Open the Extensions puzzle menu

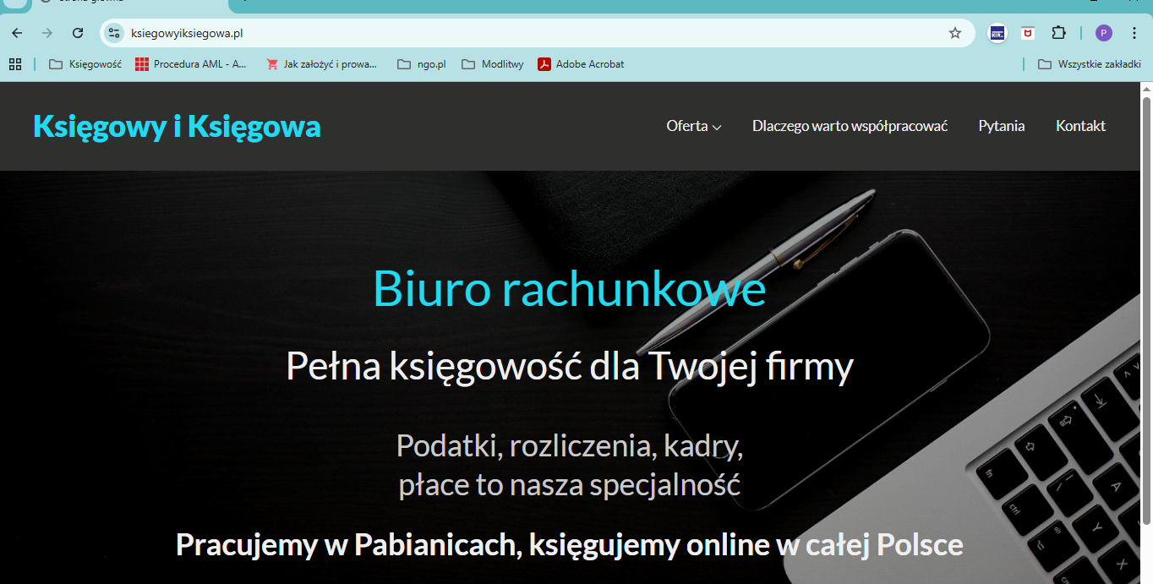(x=1058, y=33)
